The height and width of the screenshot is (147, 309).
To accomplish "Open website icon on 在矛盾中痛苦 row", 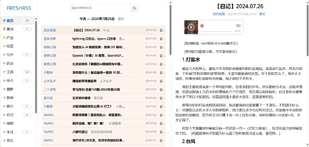I will [x=161, y=98].
